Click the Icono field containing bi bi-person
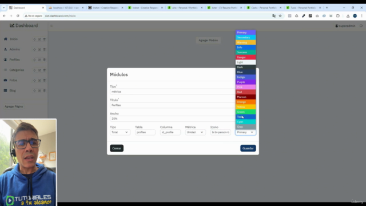The height and width of the screenshot is (206, 366). [220, 132]
